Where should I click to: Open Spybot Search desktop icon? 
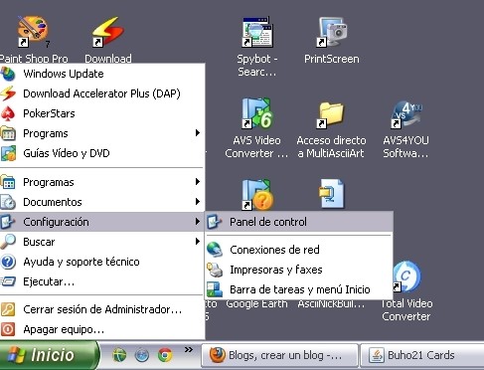tap(257, 32)
